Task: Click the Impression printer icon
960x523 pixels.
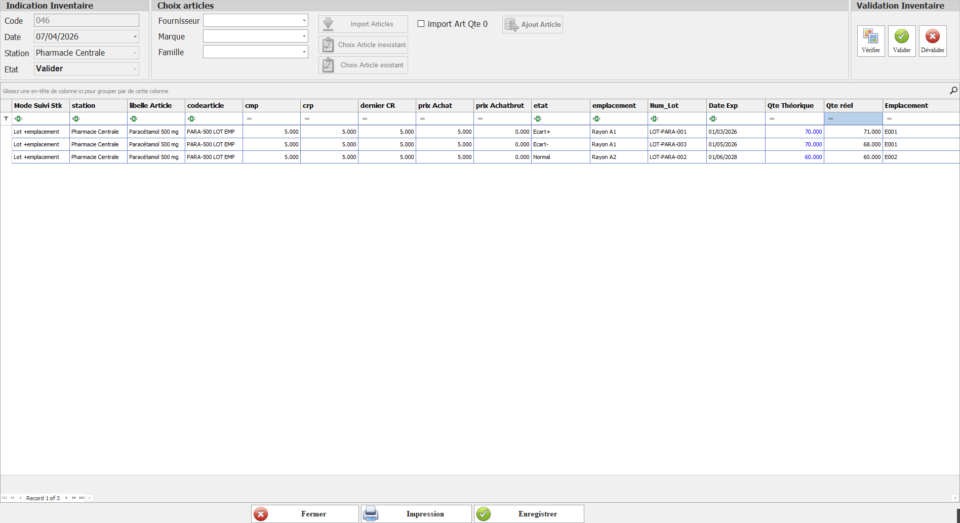Action: tap(371, 513)
